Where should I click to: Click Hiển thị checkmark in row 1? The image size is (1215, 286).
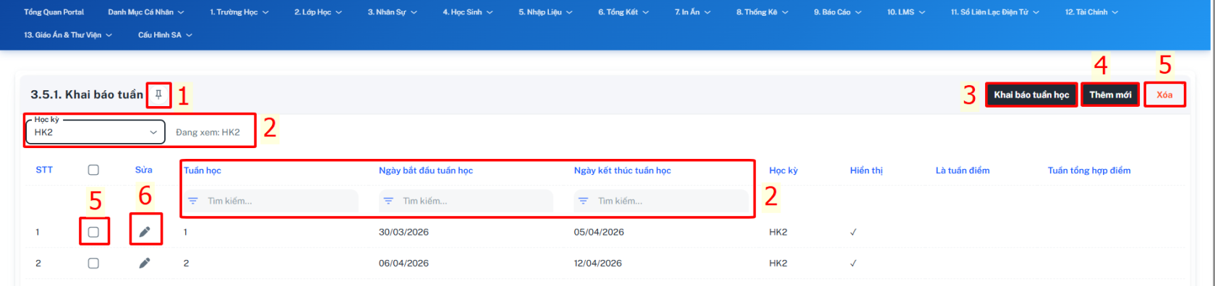853,232
